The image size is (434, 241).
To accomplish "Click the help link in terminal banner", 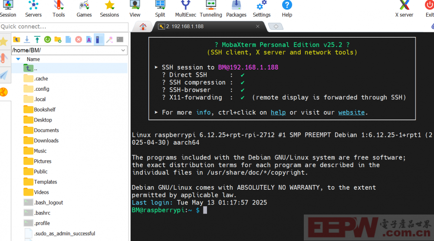I will (x=278, y=112).
